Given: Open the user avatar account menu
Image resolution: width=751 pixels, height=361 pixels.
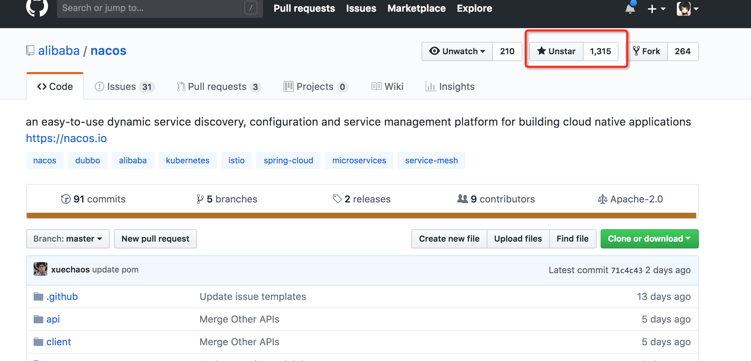Looking at the screenshot, I should pos(688,9).
